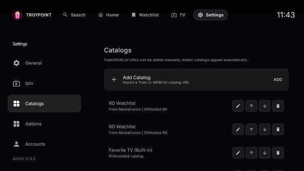Open the Search tab
This screenshot has height=171, width=304.
(74, 15)
